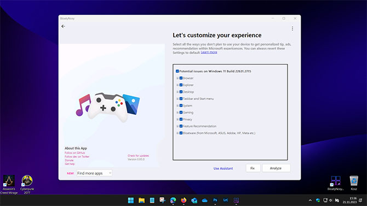Image resolution: width=367 pixels, height=206 pixels.
Task: Expand Feature Recommendation tree node
Action: coord(177,126)
